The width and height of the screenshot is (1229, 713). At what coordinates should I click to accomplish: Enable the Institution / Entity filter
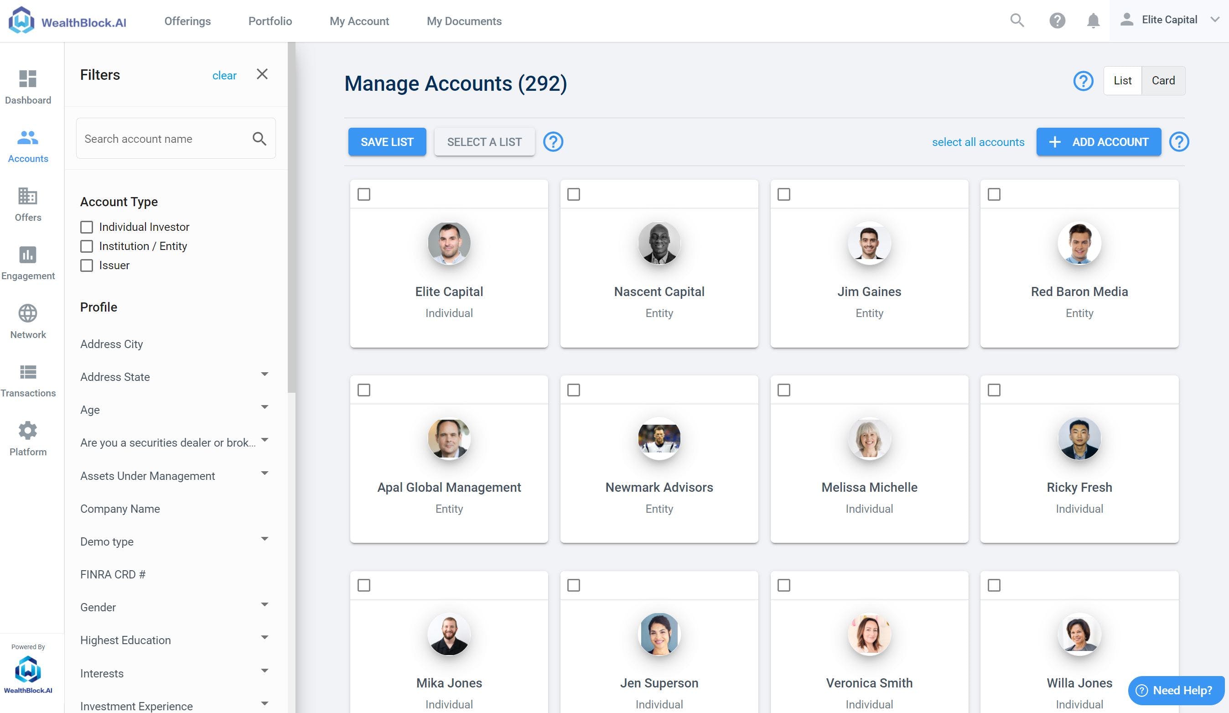click(x=87, y=246)
